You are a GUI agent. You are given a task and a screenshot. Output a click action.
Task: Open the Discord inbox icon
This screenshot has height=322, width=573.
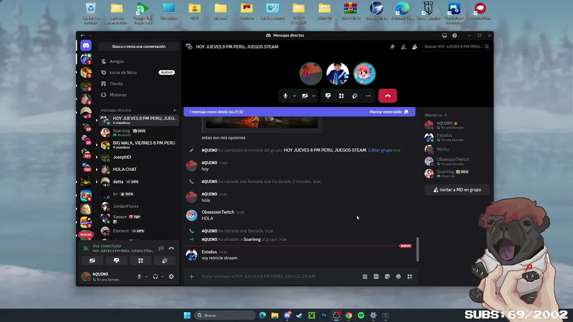click(445, 35)
